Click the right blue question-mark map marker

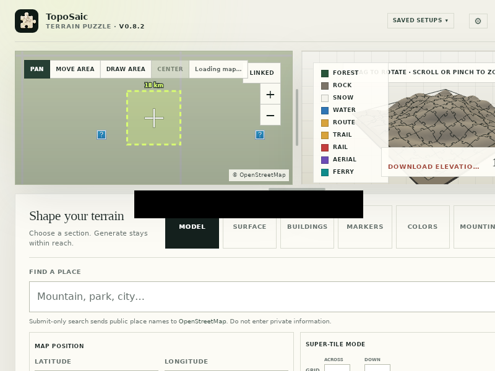pos(260,135)
